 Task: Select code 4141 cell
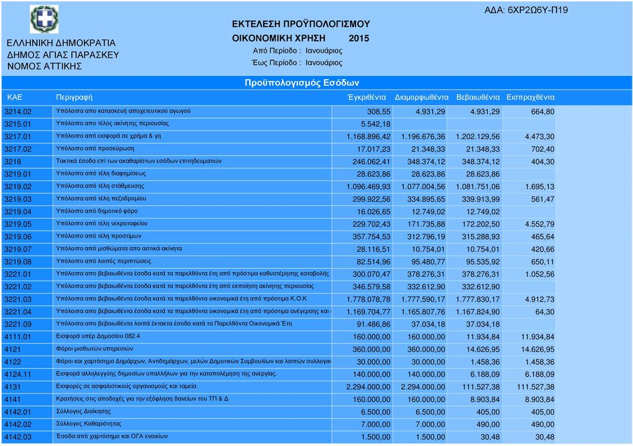[x=28, y=399]
